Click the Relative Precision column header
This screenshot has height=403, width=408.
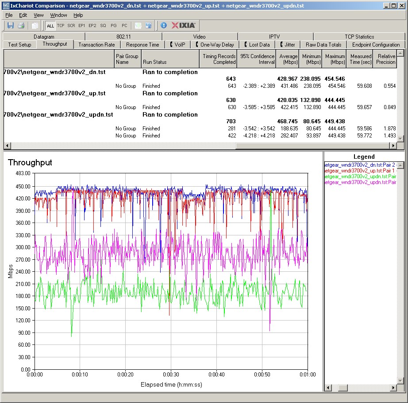(x=385, y=59)
